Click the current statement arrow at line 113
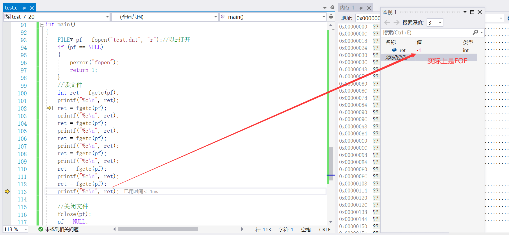 7,191
